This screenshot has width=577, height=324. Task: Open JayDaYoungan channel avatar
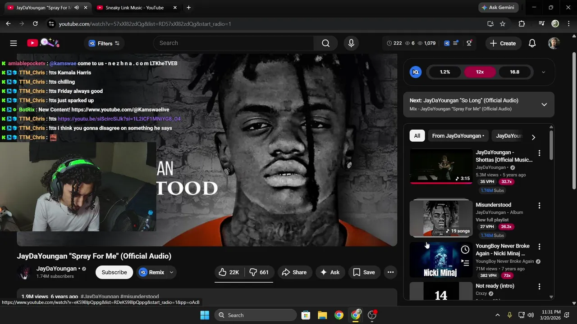pyautogui.click(x=24, y=272)
